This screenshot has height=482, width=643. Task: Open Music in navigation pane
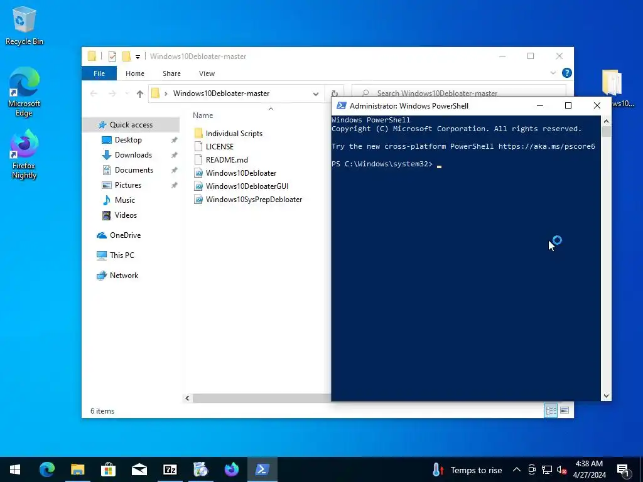[125, 200]
